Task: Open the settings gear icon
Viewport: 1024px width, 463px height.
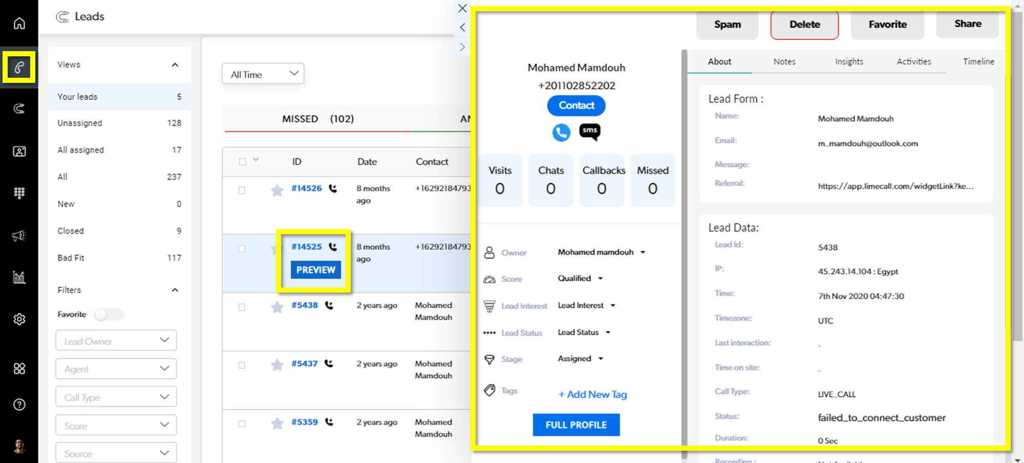Action: (19, 319)
